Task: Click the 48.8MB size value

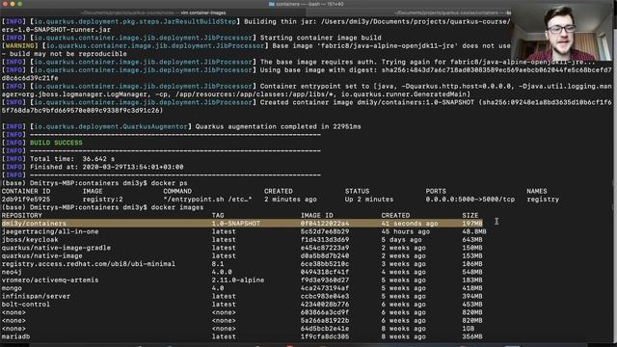Action: coord(474,231)
